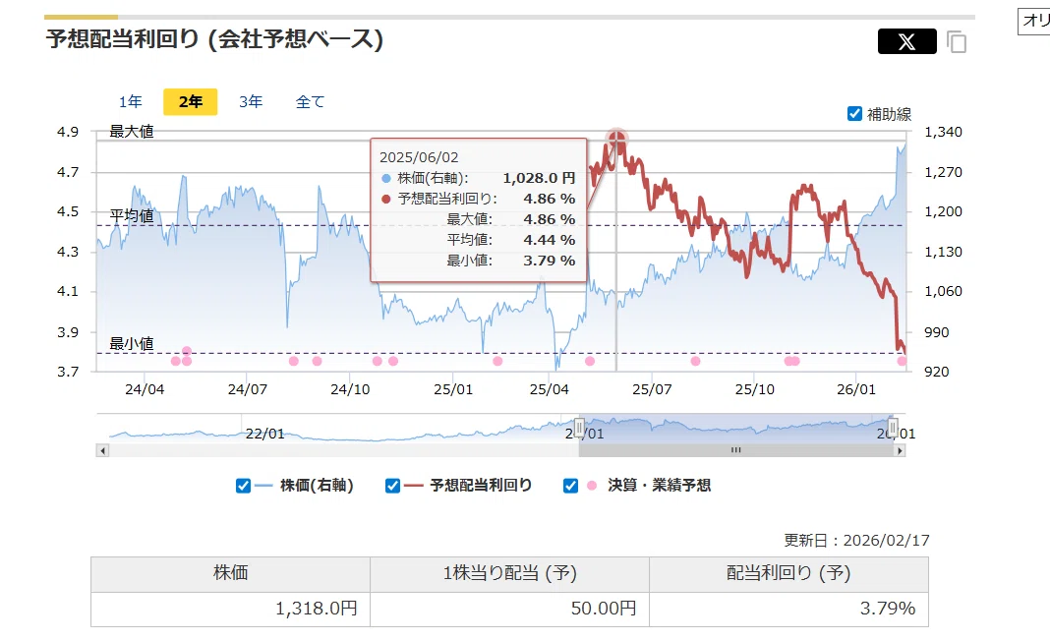
Task: Click the 最大値 guide line label
Action: pyautogui.click(x=132, y=132)
